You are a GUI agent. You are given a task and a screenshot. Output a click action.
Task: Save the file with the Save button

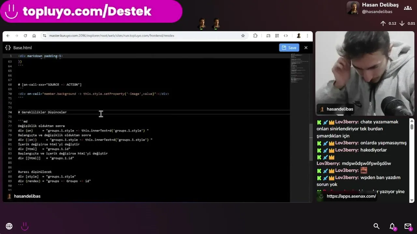click(x=289, y=47)
